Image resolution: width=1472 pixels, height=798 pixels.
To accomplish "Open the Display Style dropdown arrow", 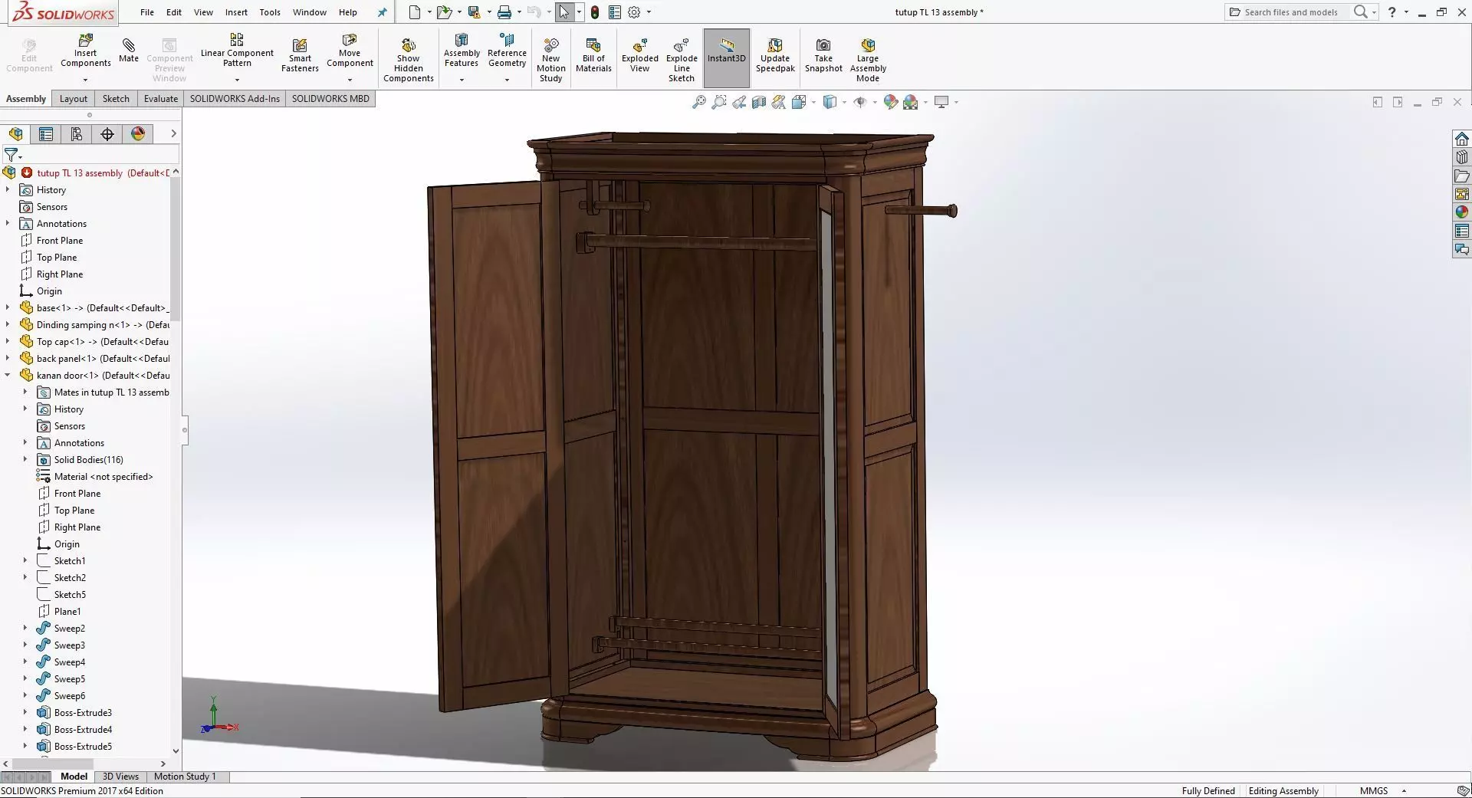I will [844, 102].
